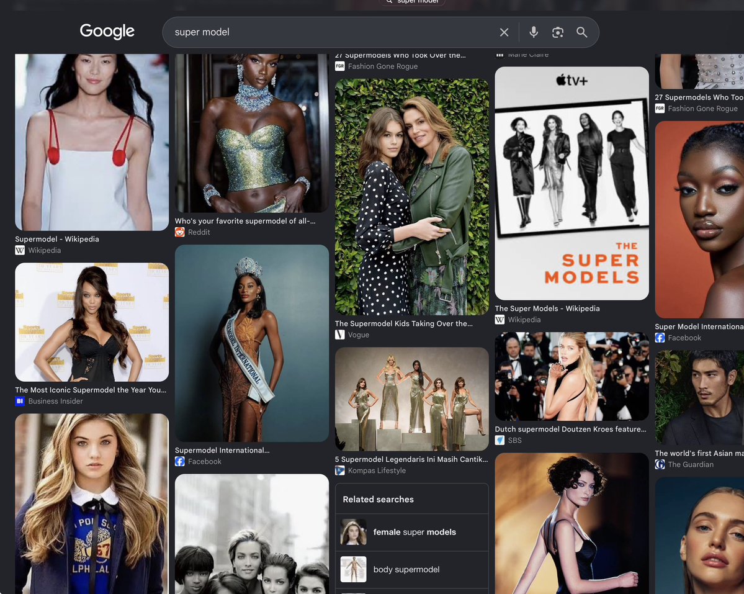Open "Supermodel International..." Facebook result title

222,450
